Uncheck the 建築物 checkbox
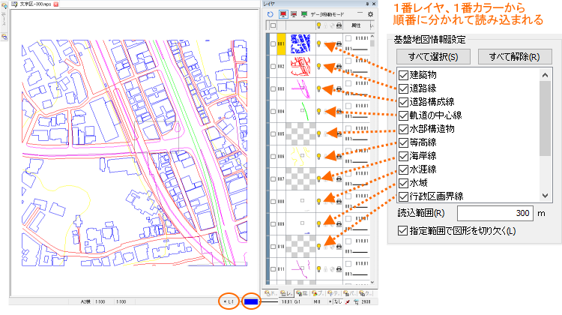This screenshot has width=562, height=315. tap(404, 75)
